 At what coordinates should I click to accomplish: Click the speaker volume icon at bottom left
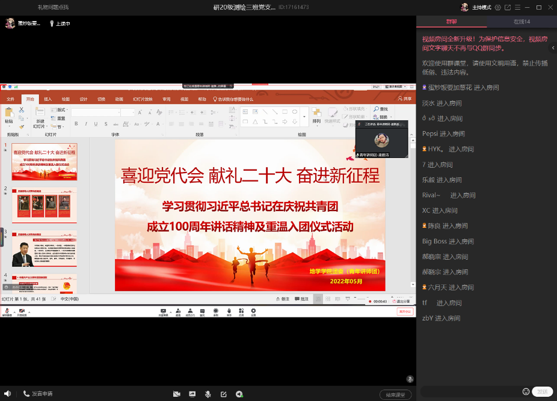[7, 394]
